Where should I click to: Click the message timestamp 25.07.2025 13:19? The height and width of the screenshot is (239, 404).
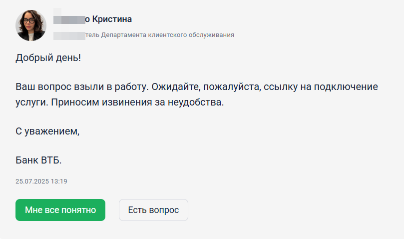(41, 181)
